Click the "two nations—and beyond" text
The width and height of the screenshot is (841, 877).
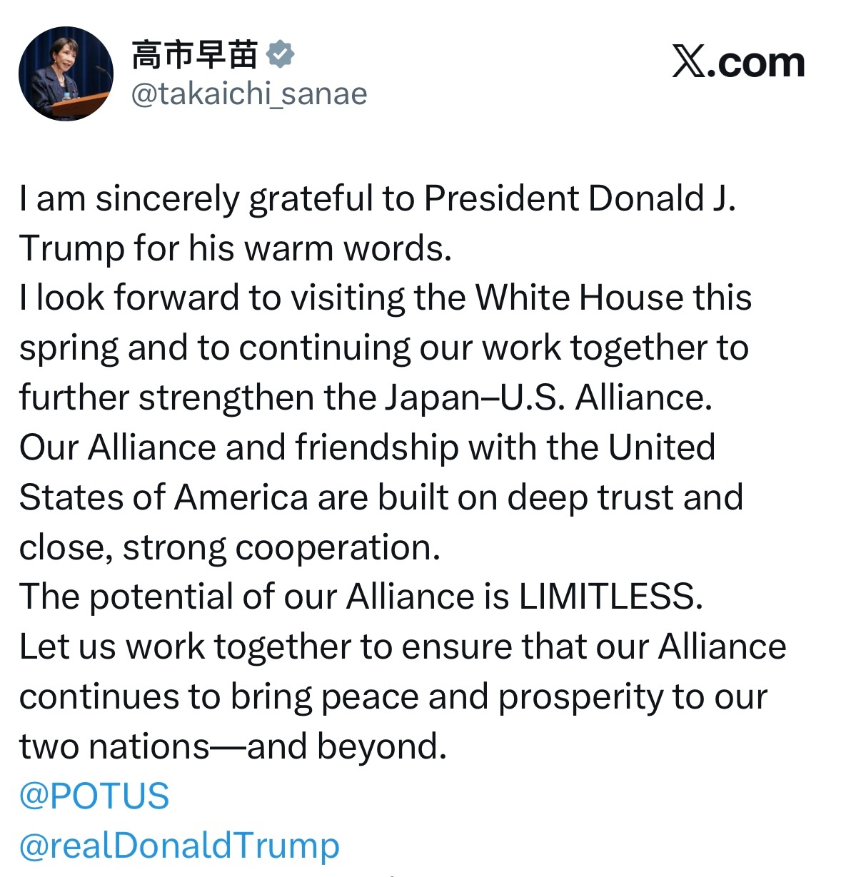click(x=232, y=746)
